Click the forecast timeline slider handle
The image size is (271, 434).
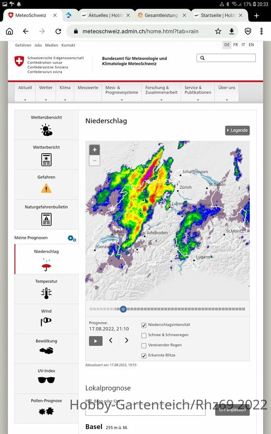[123, 309]
